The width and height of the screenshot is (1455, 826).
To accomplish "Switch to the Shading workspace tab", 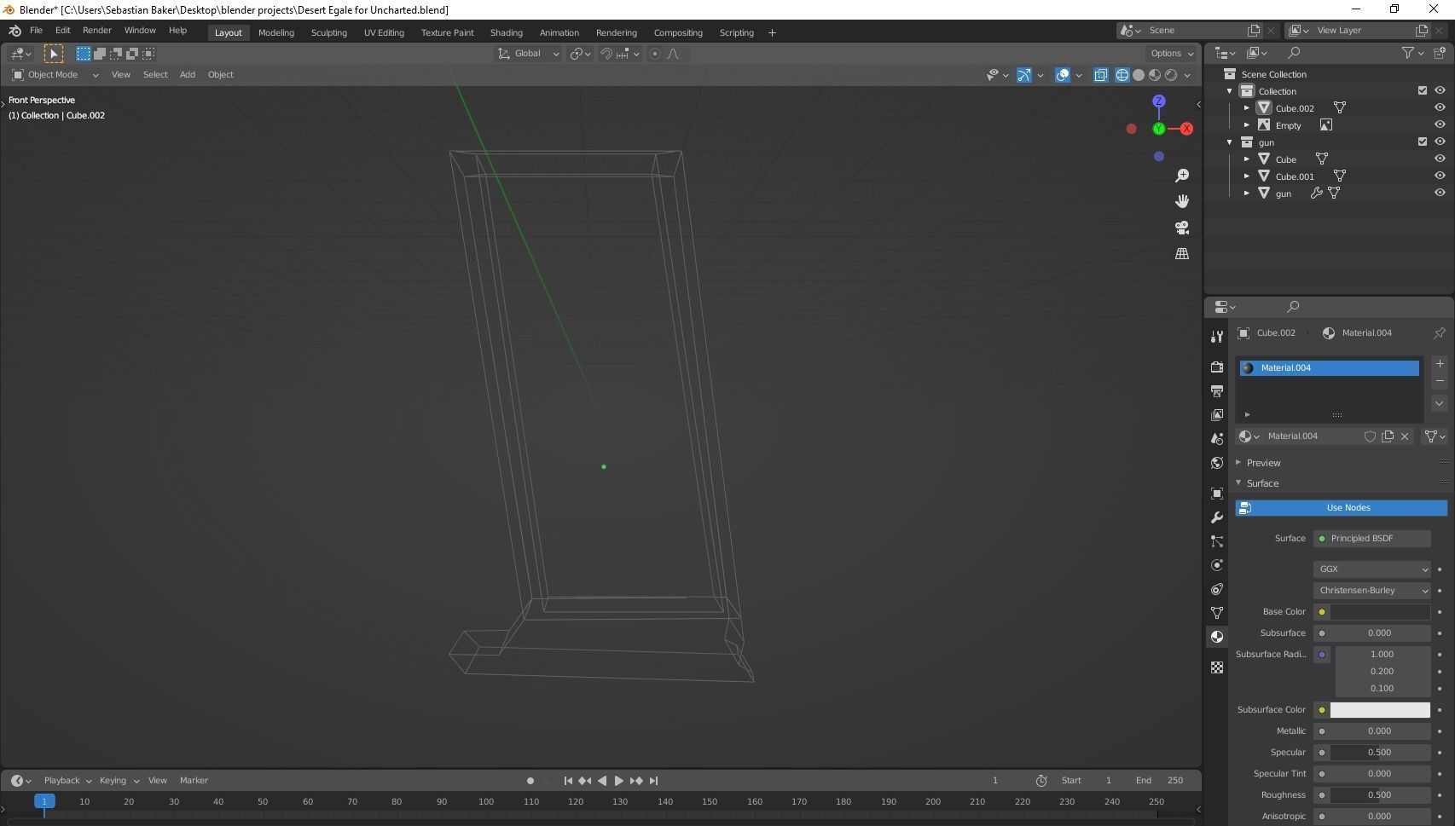I will pyautogui.click(x=506, y=32).
